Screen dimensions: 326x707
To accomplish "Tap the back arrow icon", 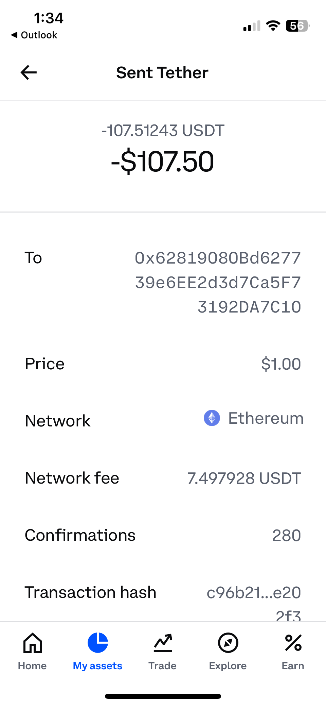I will coord(29,72).
